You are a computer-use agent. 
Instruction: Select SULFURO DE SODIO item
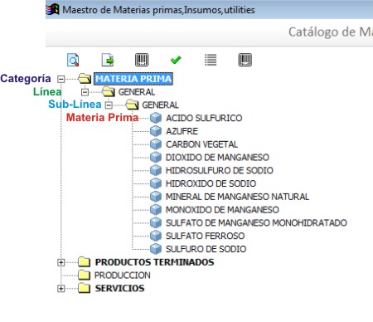point(206,249)
